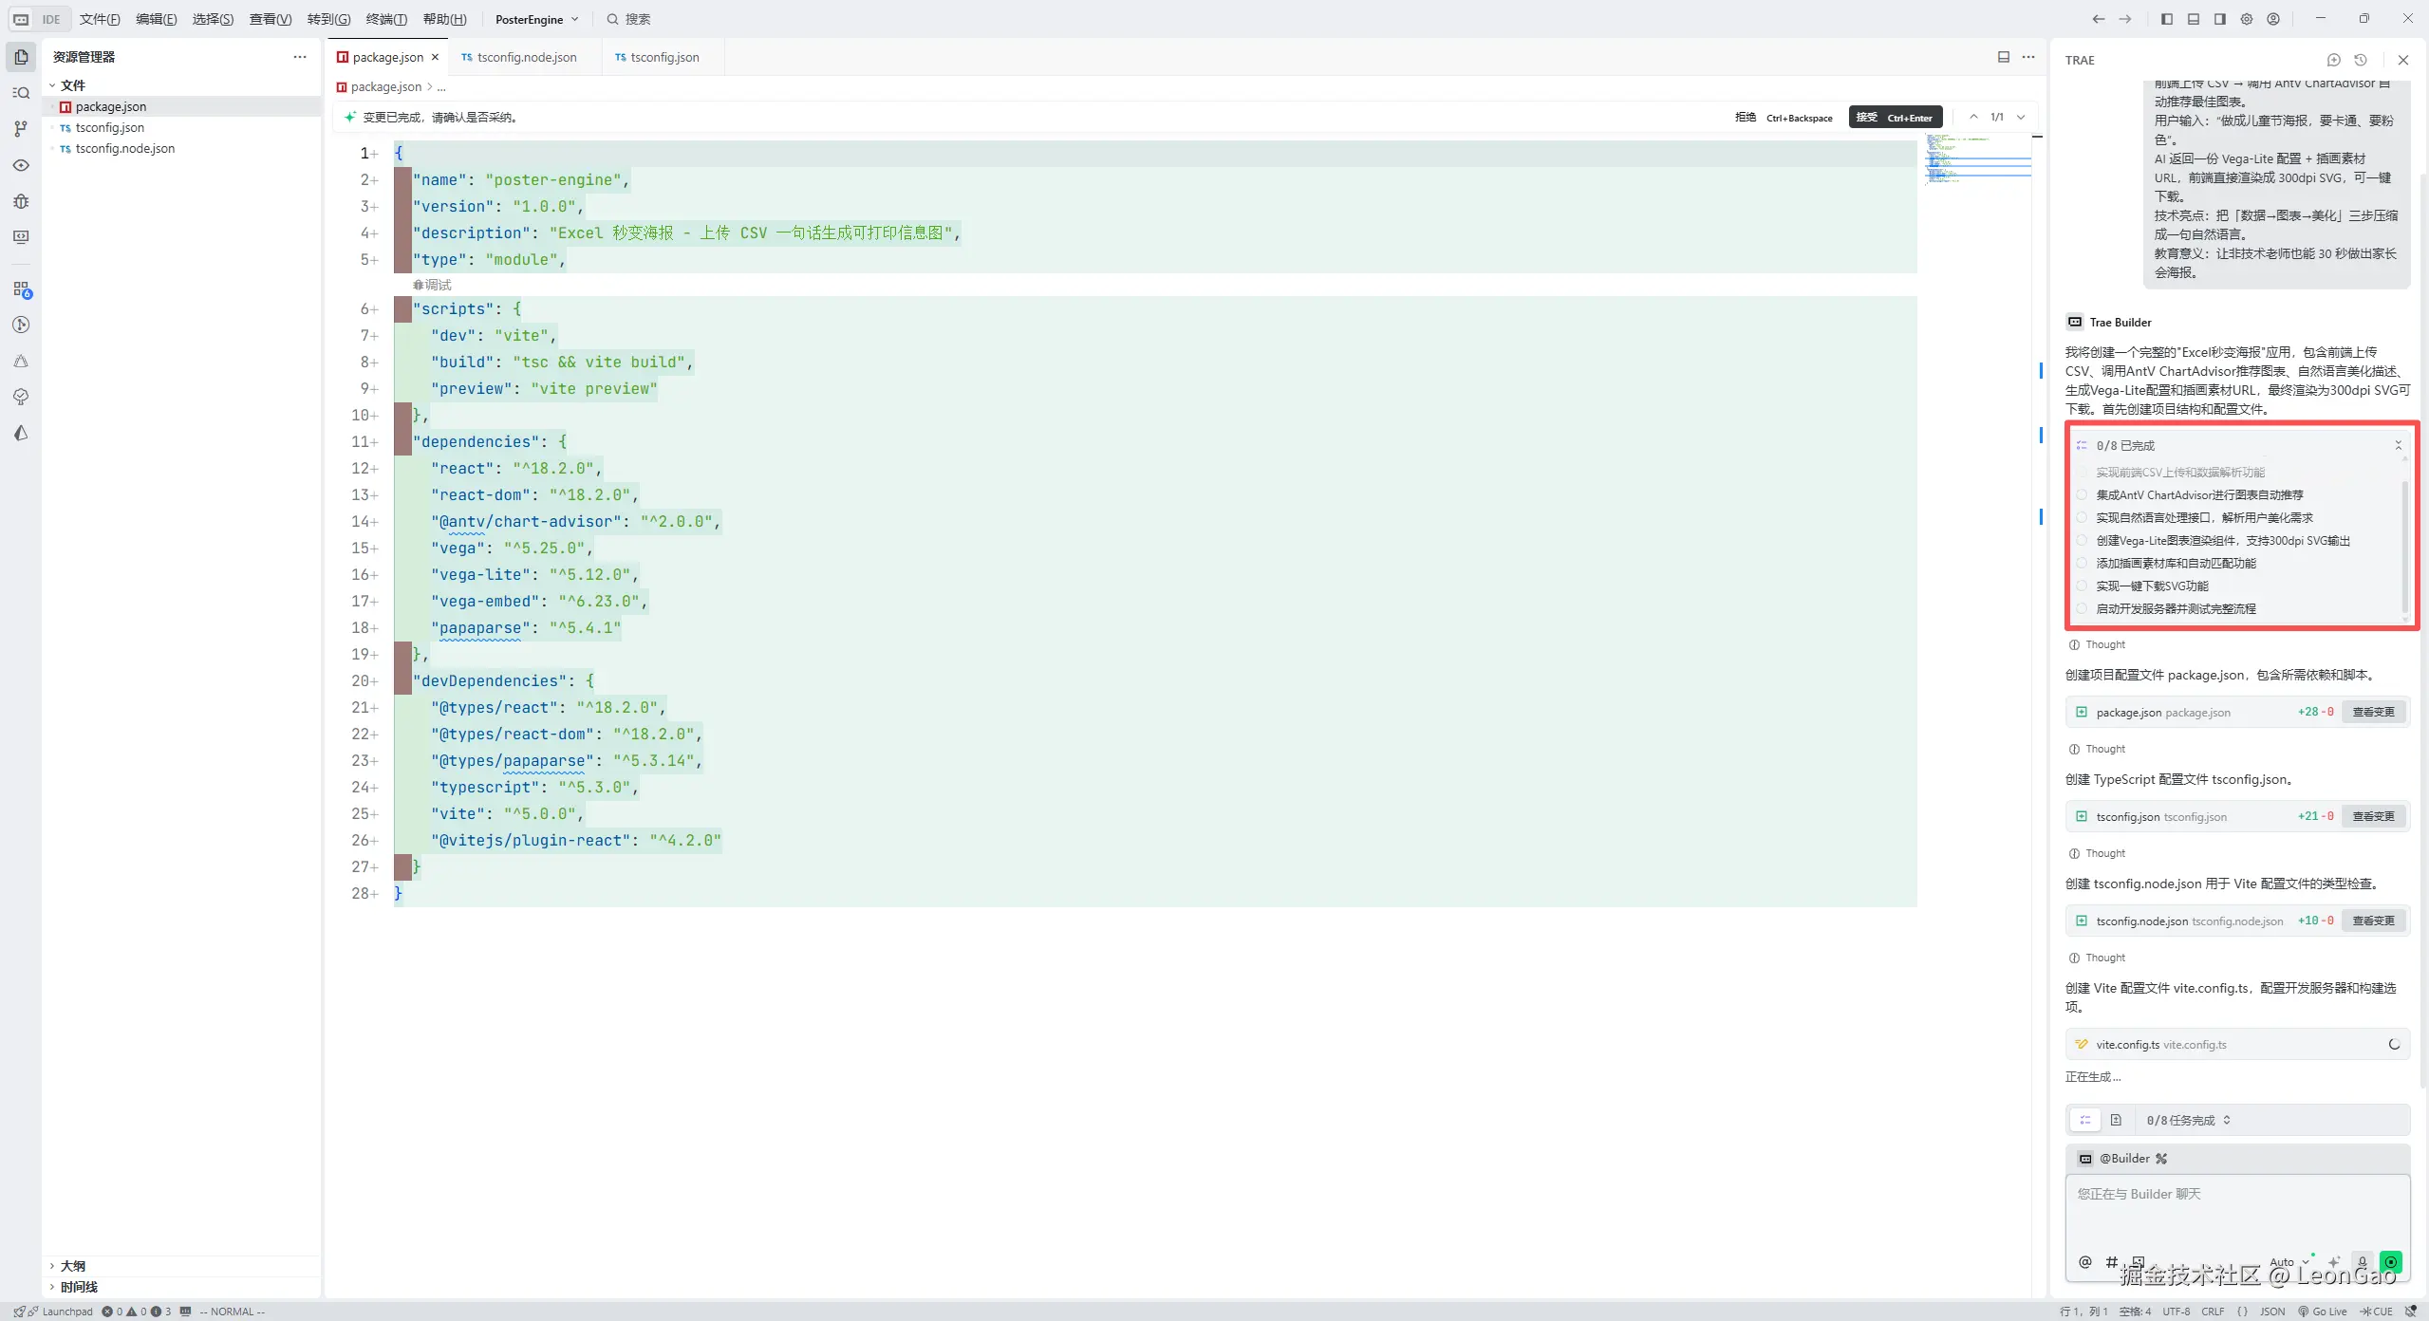This screenshot has width=2429, height=1321.
Task: Open the 终端(T) menu
Action: pos(385,19)
